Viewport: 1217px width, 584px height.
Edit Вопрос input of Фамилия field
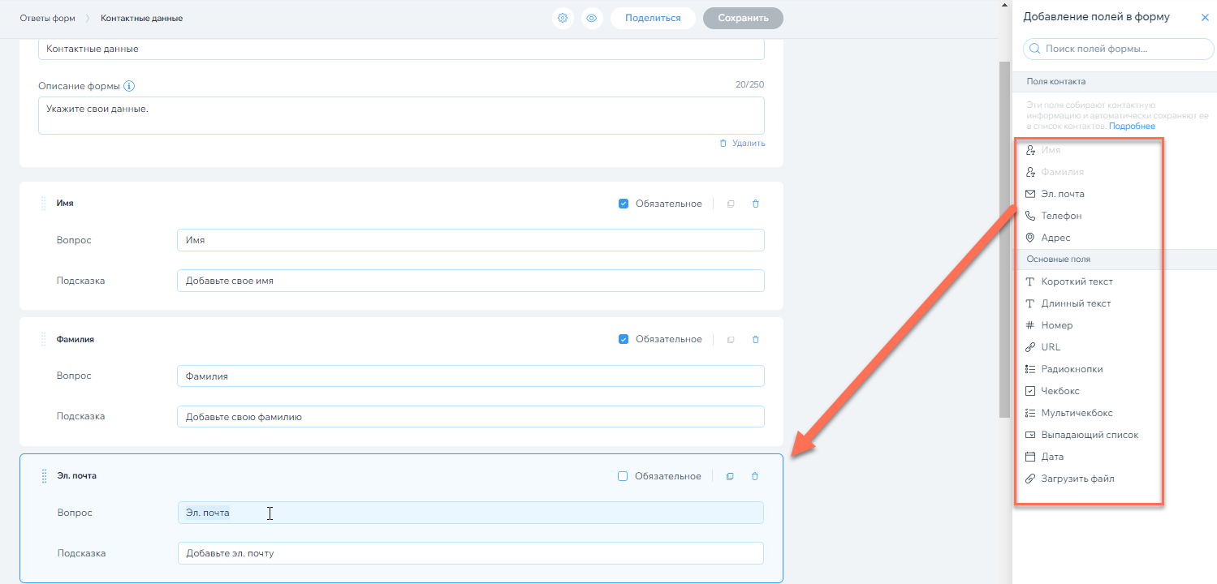coord(471,376)
